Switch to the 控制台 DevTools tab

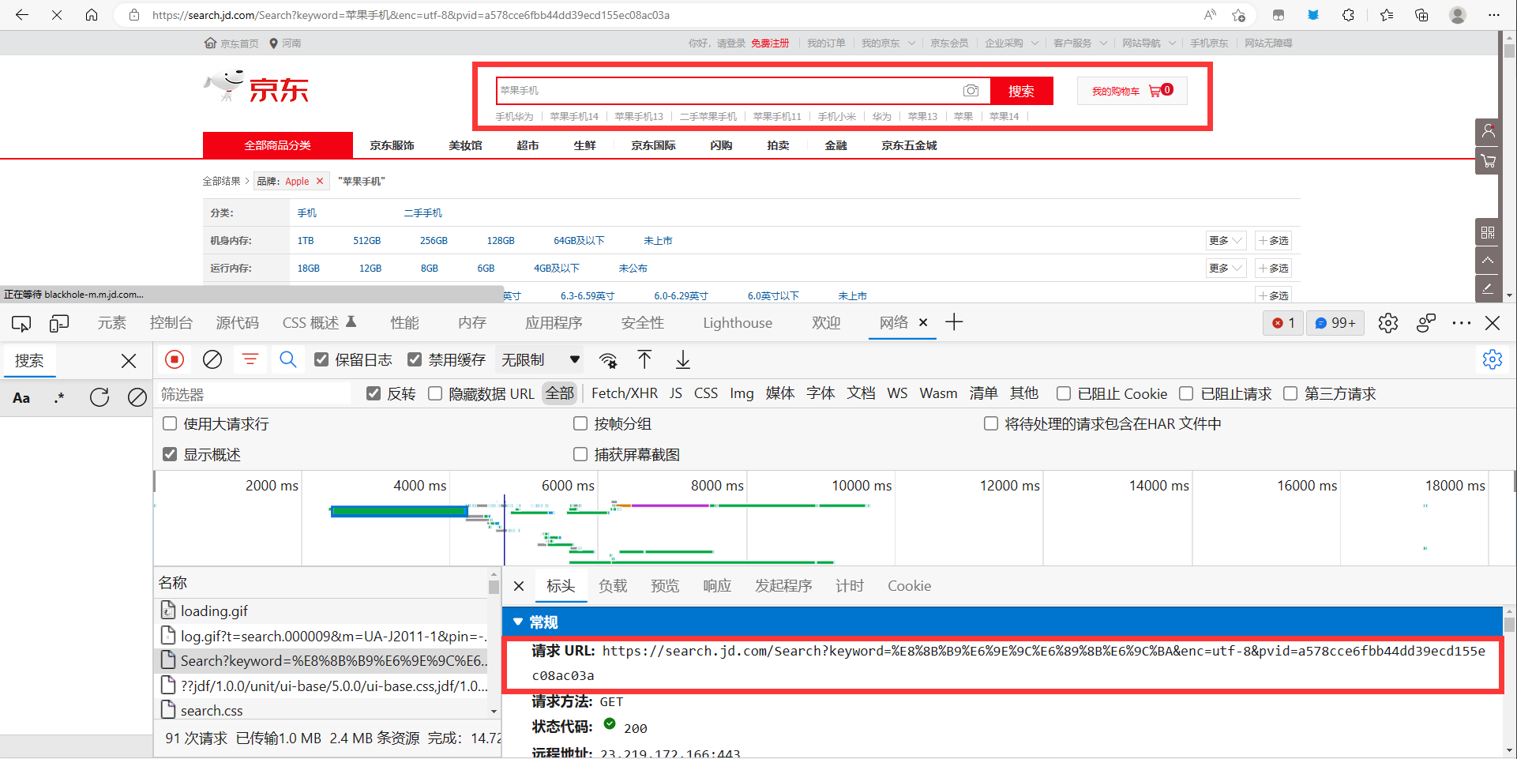coord(171,323)
